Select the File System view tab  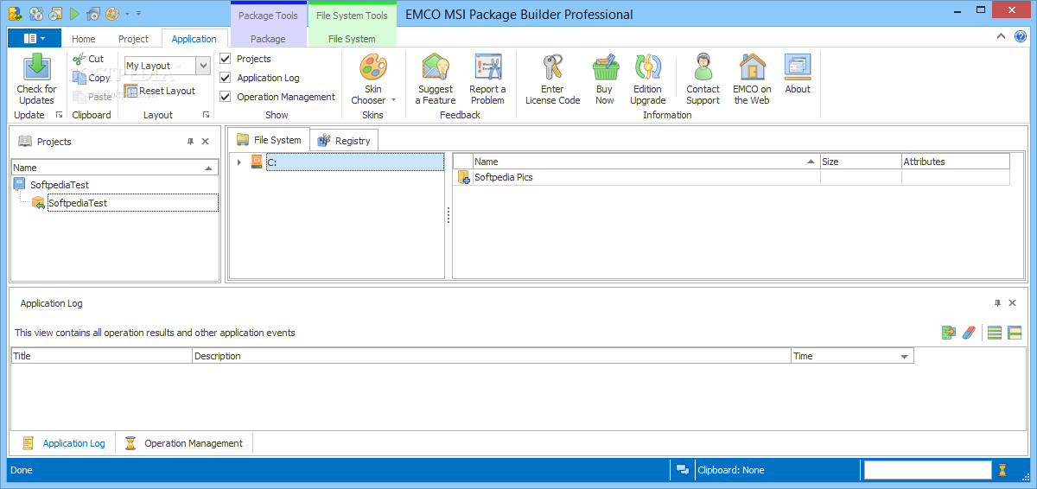click(x=268, y=140)
